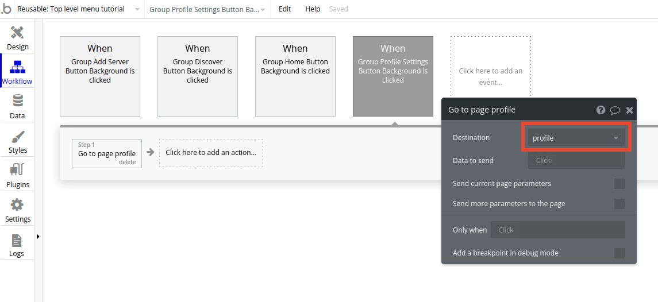Click the Only when condition field
The image size is (658, 302).
pos(557,230)
